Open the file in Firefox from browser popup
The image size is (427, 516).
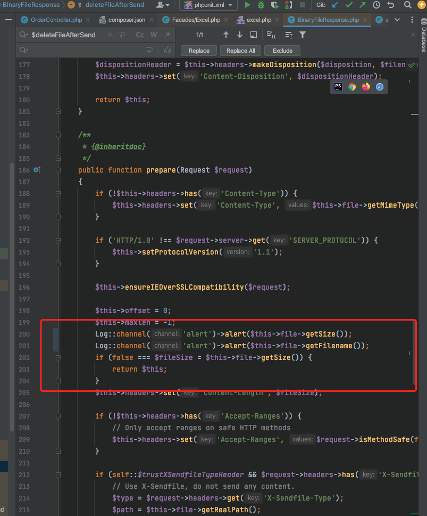pos(365,86)
